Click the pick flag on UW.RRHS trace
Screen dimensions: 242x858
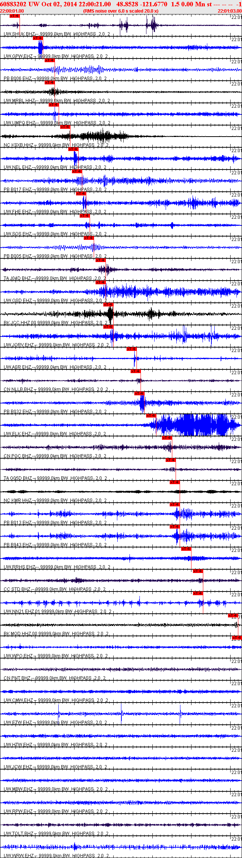pyautogui.click(x=186, y=549)
